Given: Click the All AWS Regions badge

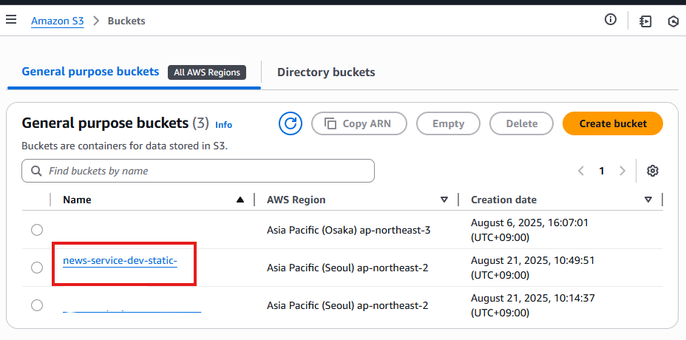Looking at the screenshot, I should click(207, 72).
